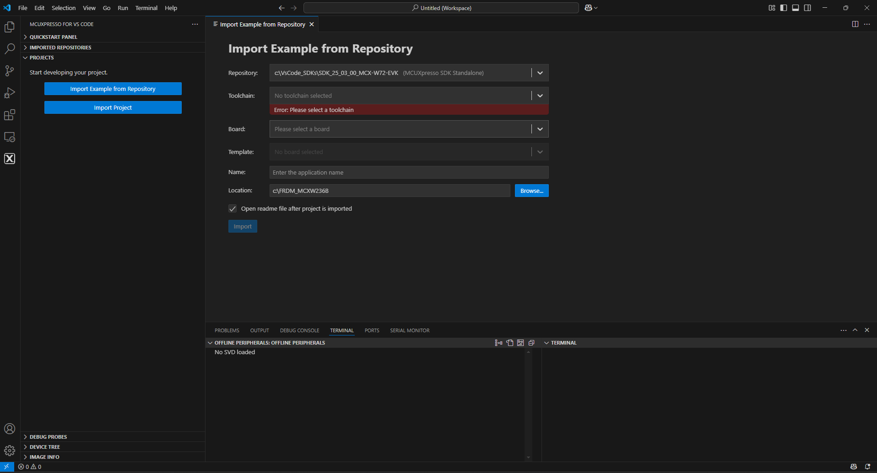Select the Remote Explorer icon
Image resolution: width=877 pixels, height=473 pixels.
(10, 137)
